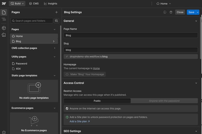Select the Password utility page
Viewport: 202px width, 134px height.
tap(34, 64)
